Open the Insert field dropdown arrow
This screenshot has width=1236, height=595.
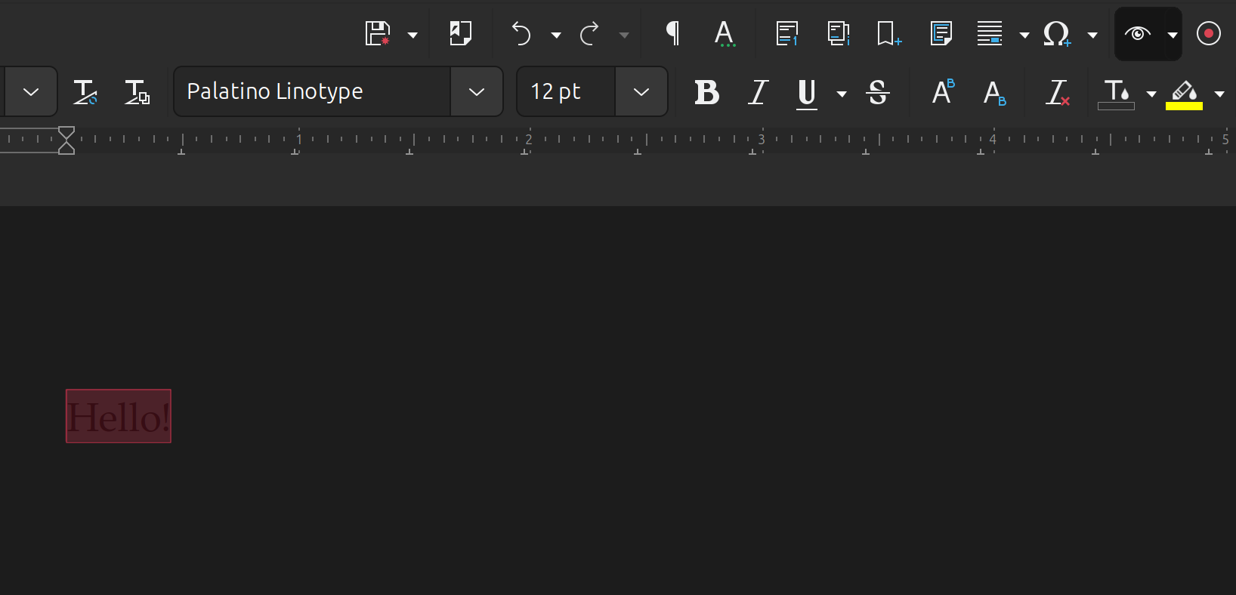[1024, 35]
